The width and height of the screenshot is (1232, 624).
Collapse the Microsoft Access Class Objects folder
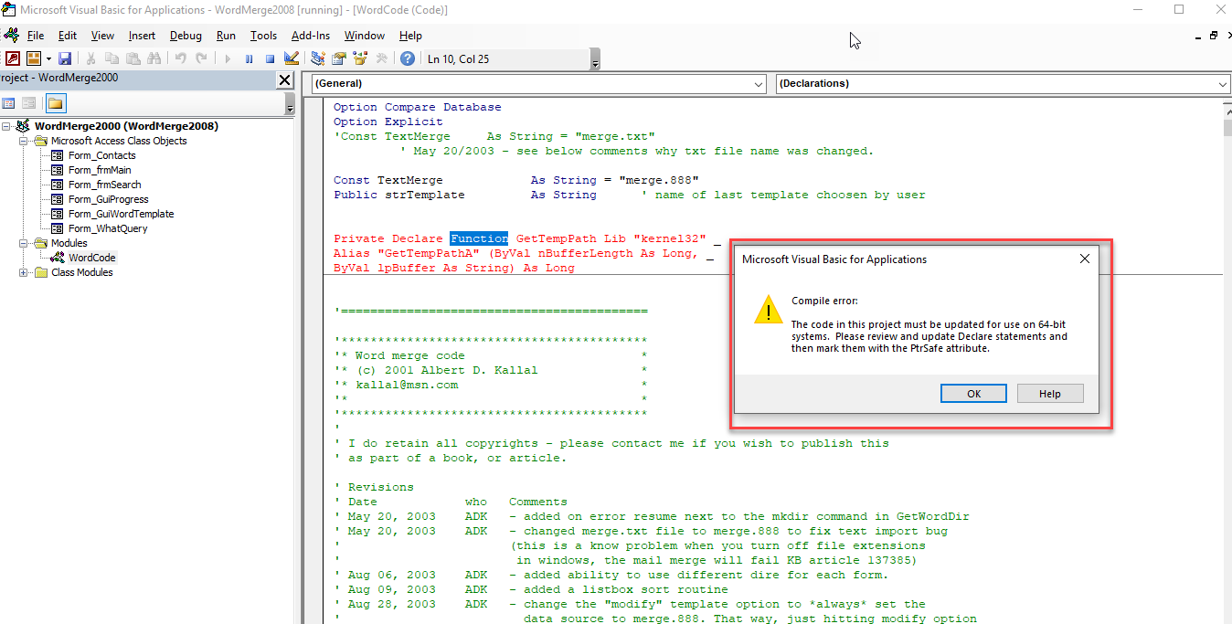pos(24,141)
